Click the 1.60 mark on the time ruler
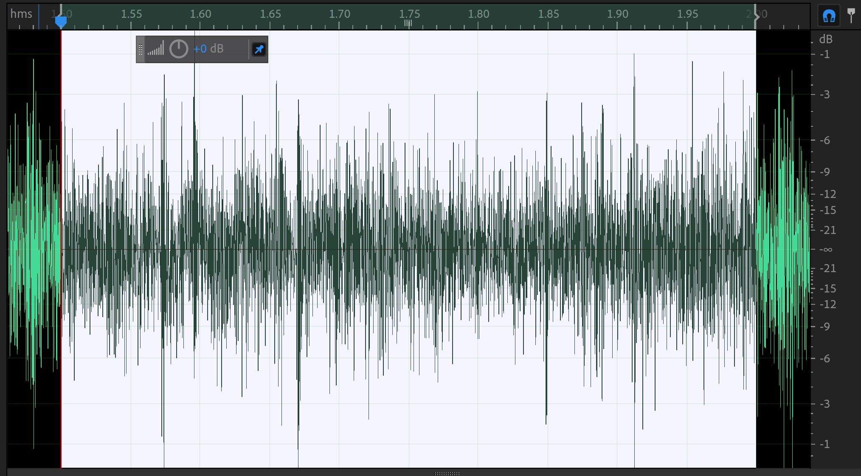 [200, 14]
